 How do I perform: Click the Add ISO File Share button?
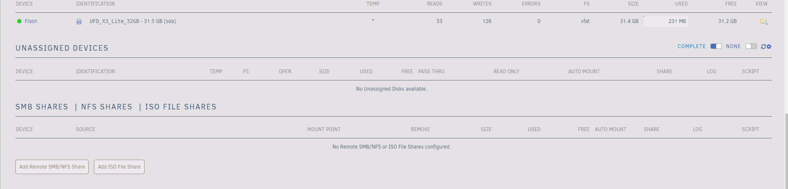pos(119,167)
